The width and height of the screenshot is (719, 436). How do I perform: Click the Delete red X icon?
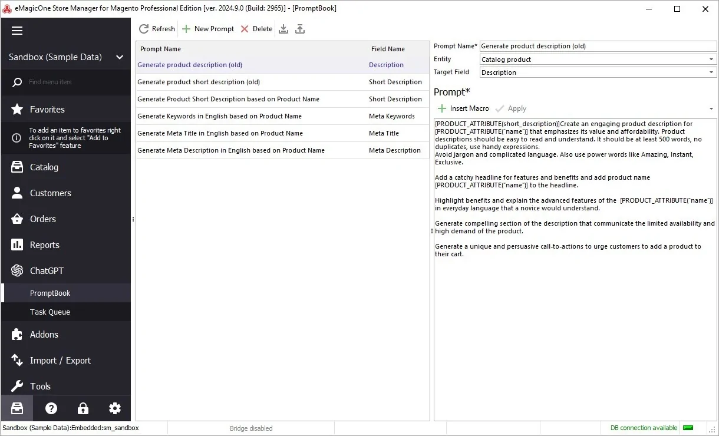click(245, 29)
